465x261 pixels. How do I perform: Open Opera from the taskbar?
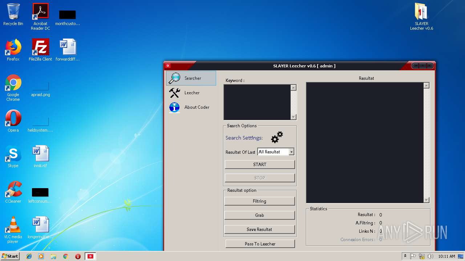click(78, 256)
